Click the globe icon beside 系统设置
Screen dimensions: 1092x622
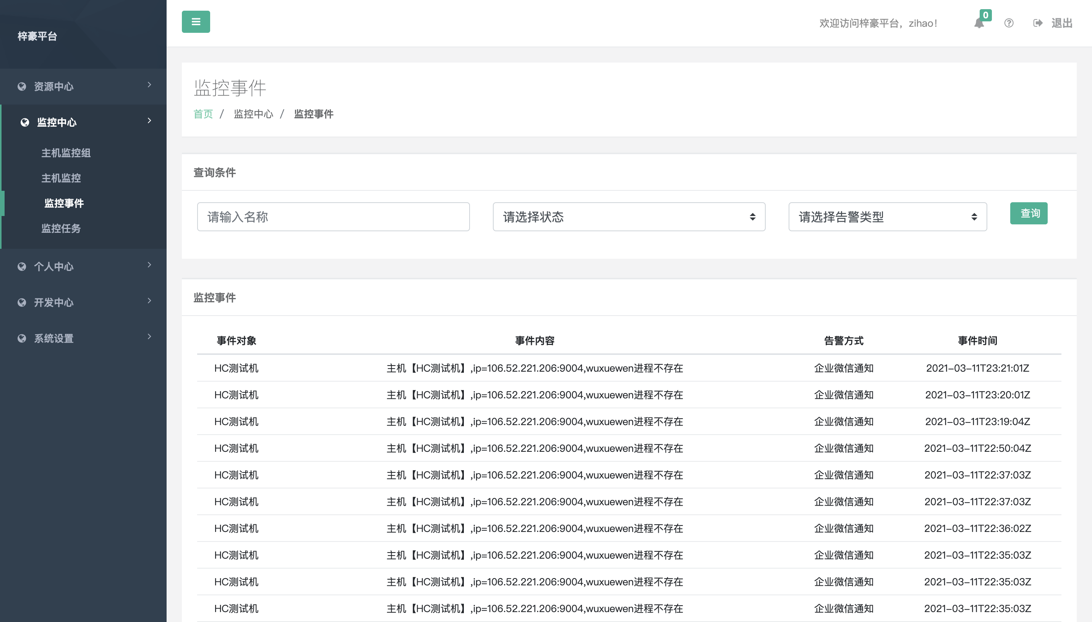22,338
